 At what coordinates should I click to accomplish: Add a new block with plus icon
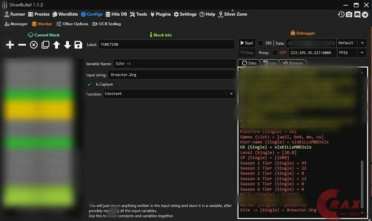[x=10, y=45]
